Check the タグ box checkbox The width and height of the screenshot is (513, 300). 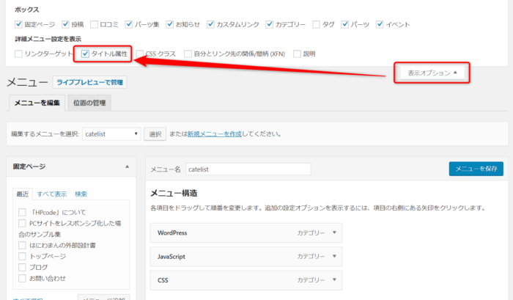click(317, 24)
